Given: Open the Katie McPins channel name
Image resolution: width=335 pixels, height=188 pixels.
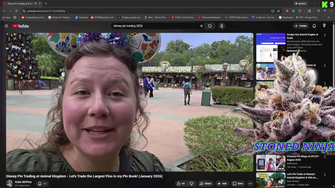Looking at the screenshot, I should tap(23, 182).
